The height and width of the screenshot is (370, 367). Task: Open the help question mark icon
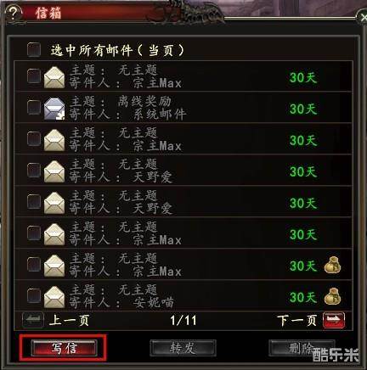point(13,14)
